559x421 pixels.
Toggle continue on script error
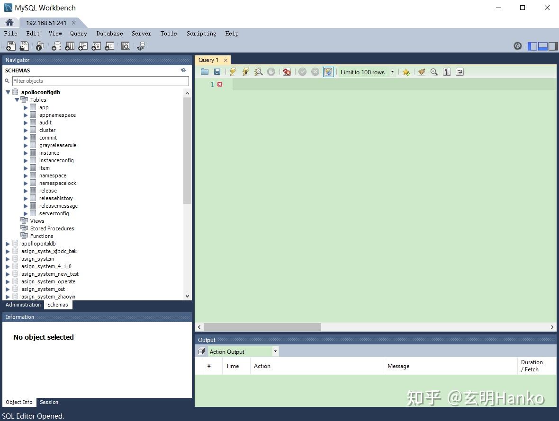pos(287,72)
